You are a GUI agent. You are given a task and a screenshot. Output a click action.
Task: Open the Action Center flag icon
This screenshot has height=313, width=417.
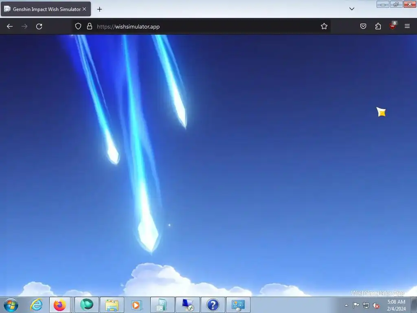[x=356, y=305]
